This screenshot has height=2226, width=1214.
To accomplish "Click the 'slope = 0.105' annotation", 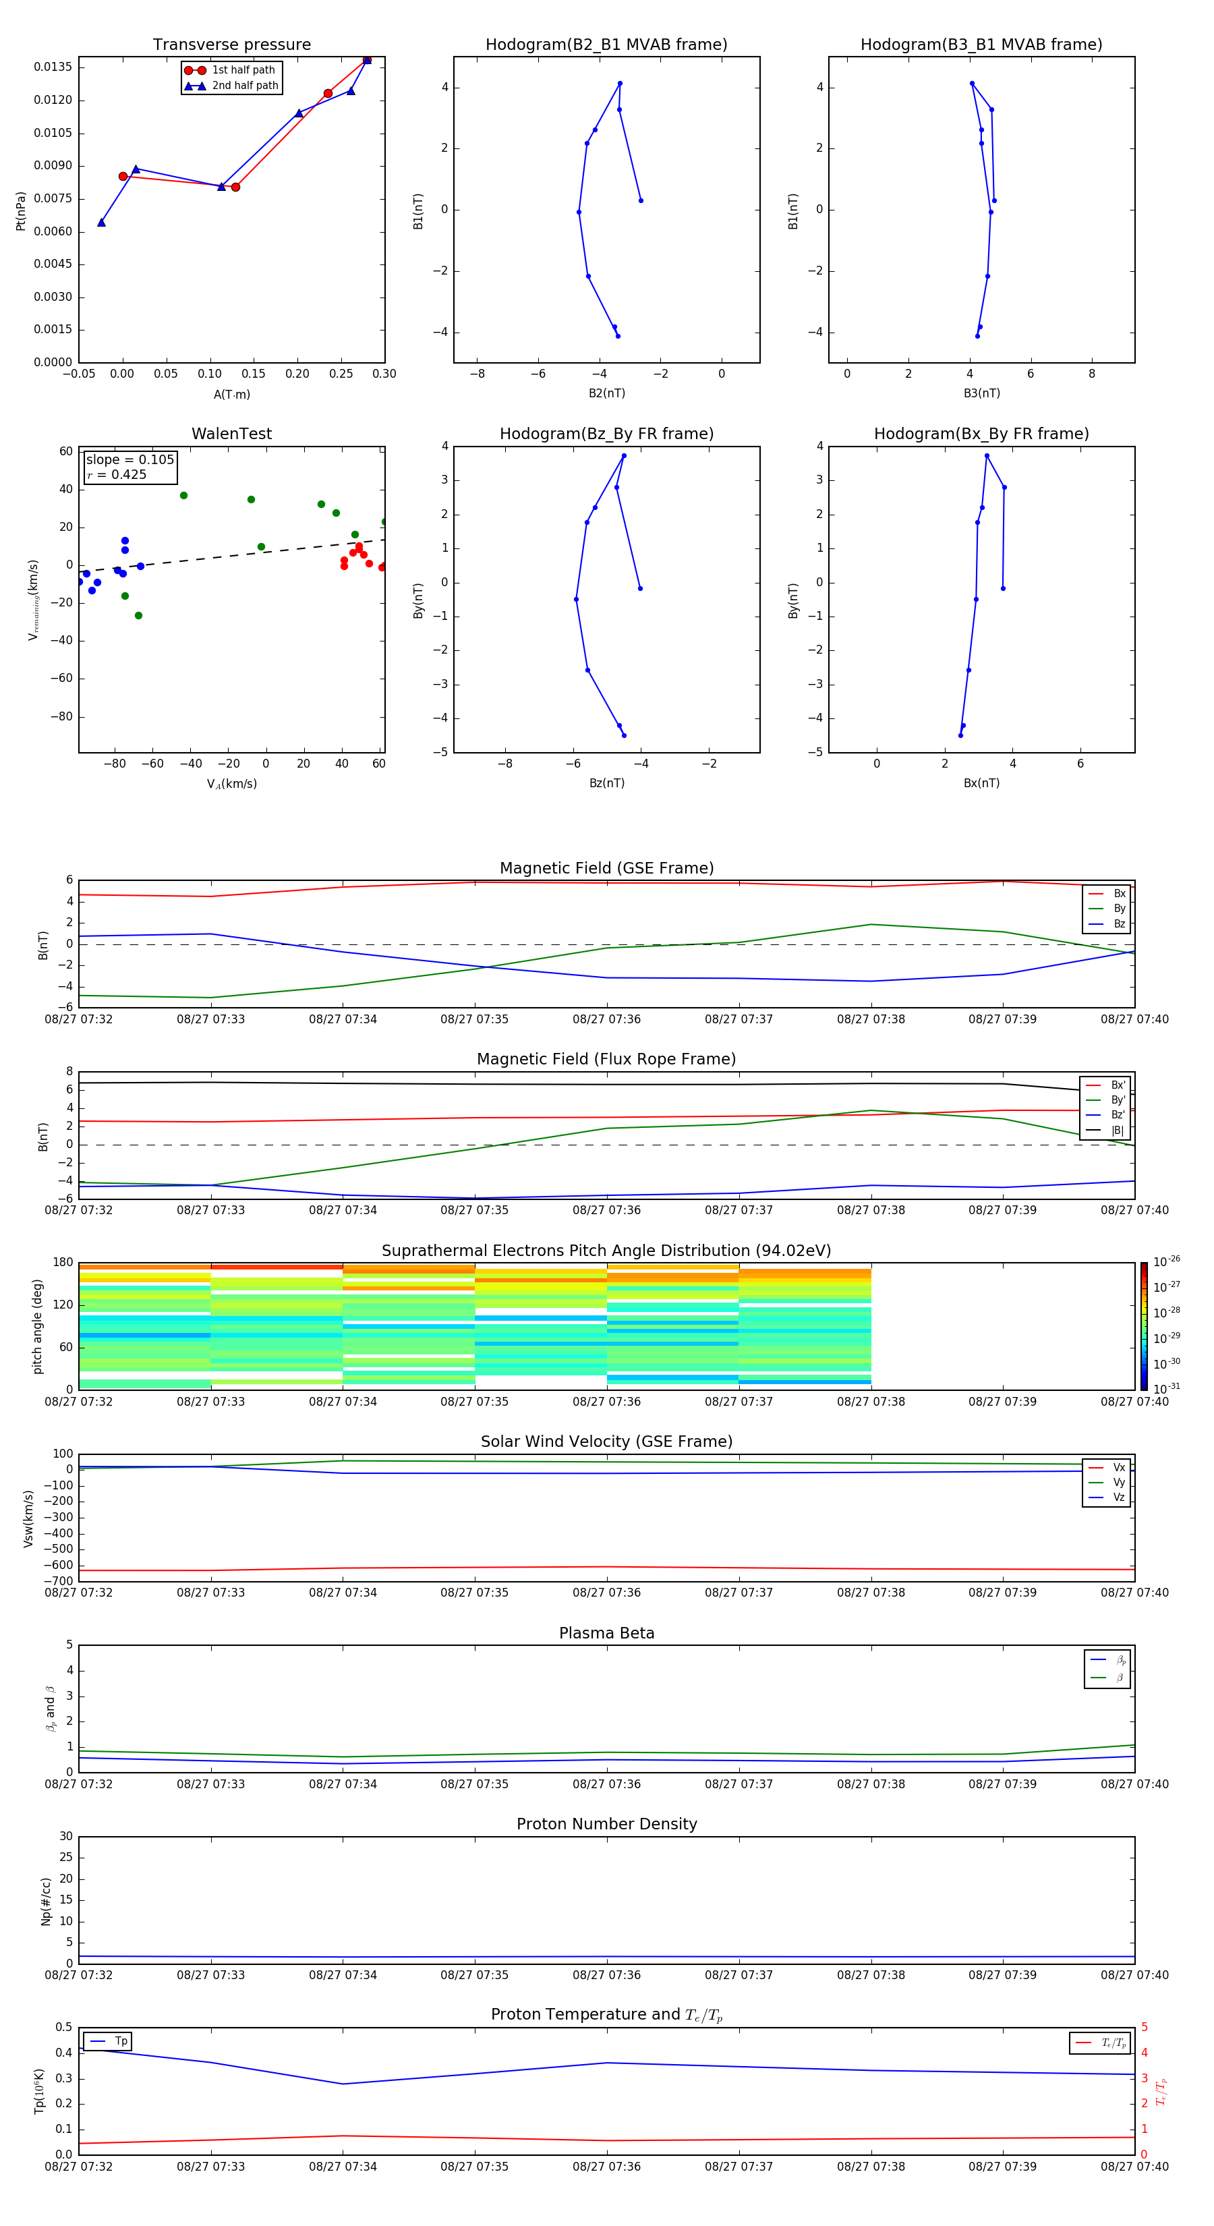I will pyautogui.click(x=130, y=460).
